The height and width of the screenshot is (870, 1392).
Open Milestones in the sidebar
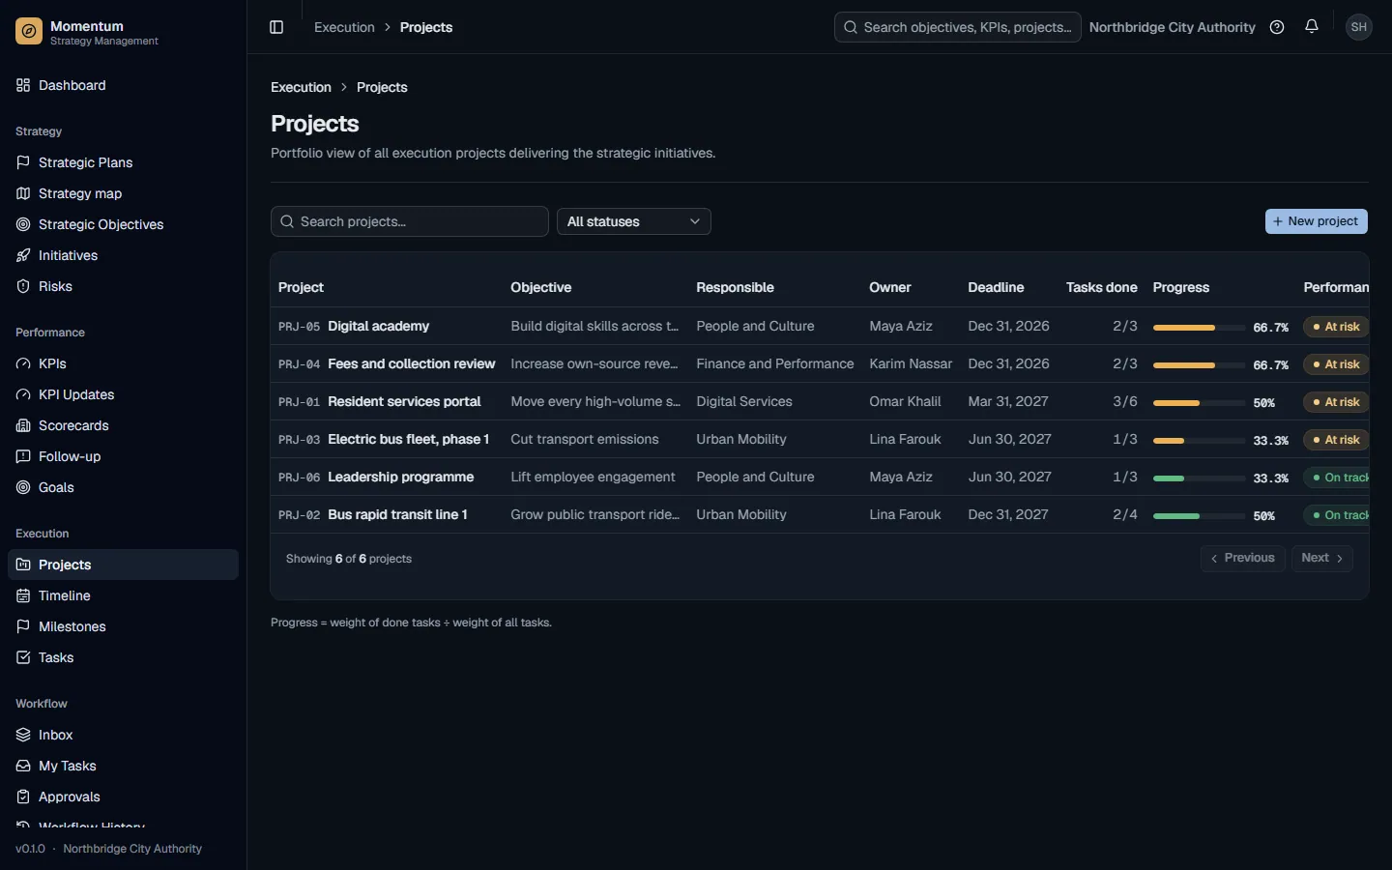(x=123, y=626)
